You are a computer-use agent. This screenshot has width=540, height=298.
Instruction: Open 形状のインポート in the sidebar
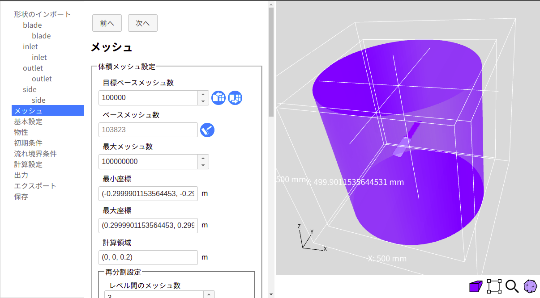coord(43,14)
